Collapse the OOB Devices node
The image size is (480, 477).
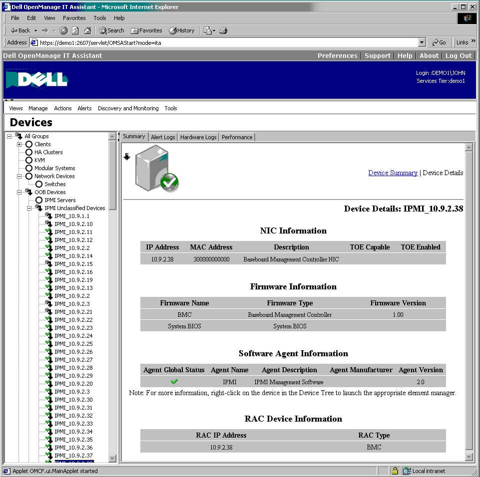[19, 192]
